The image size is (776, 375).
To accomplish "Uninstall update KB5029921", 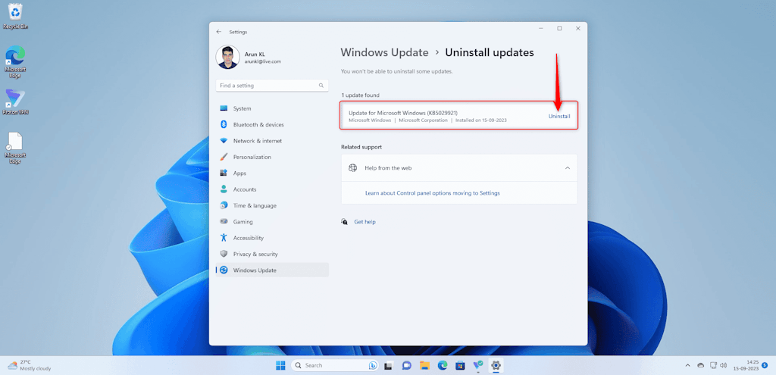I will (x=559, y=116).
